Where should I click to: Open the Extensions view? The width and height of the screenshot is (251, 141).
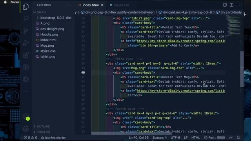click(x=26, y=55)
